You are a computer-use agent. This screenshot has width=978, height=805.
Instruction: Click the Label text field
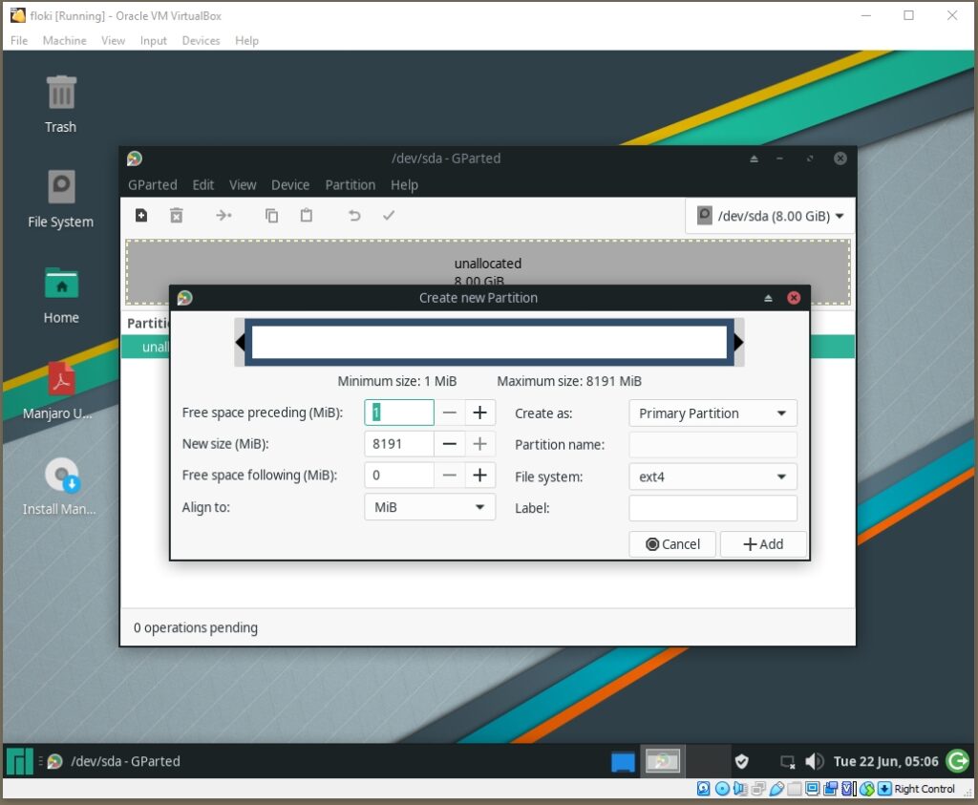pyautogui.click(x=712, y=508)
